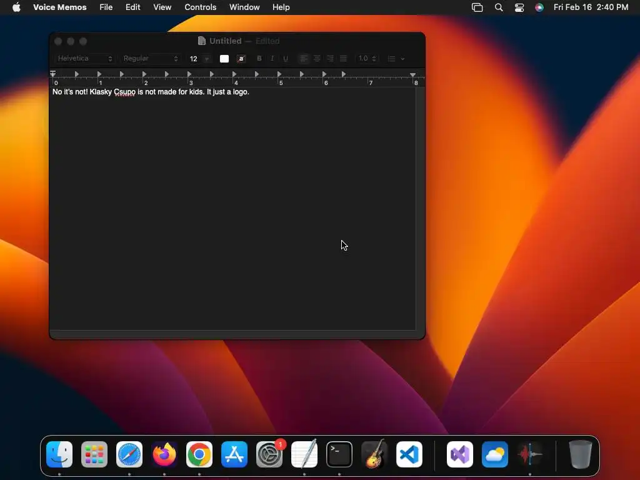Open the Edit menu
Viewport: 640px width, 480px height.
[132, 7]
